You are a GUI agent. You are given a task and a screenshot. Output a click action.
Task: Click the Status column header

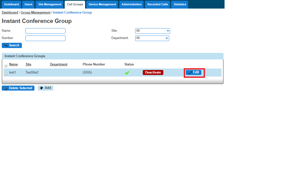click(x=129, y=64)
